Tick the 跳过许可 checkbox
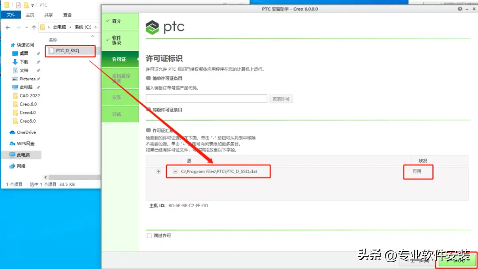This screenshot has width=478, height=269. (149, 236)
